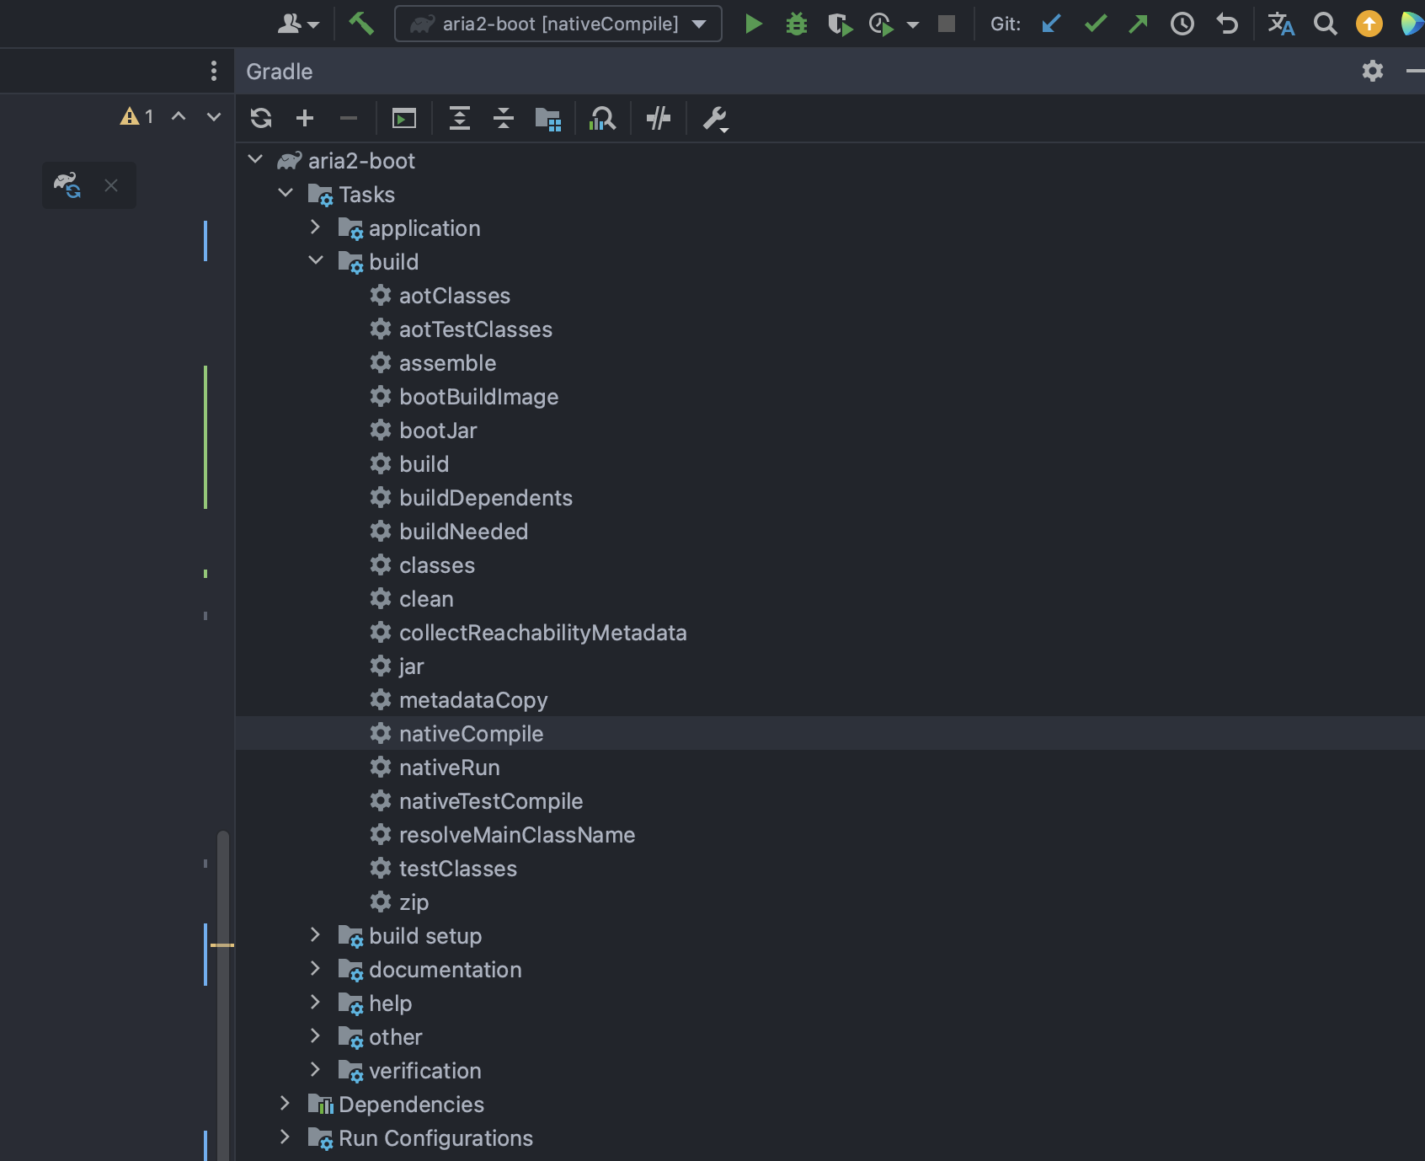This screenshot has width=1425, height=1161.
Task: Expand the application tasks folder
Action: coord(315,227)
